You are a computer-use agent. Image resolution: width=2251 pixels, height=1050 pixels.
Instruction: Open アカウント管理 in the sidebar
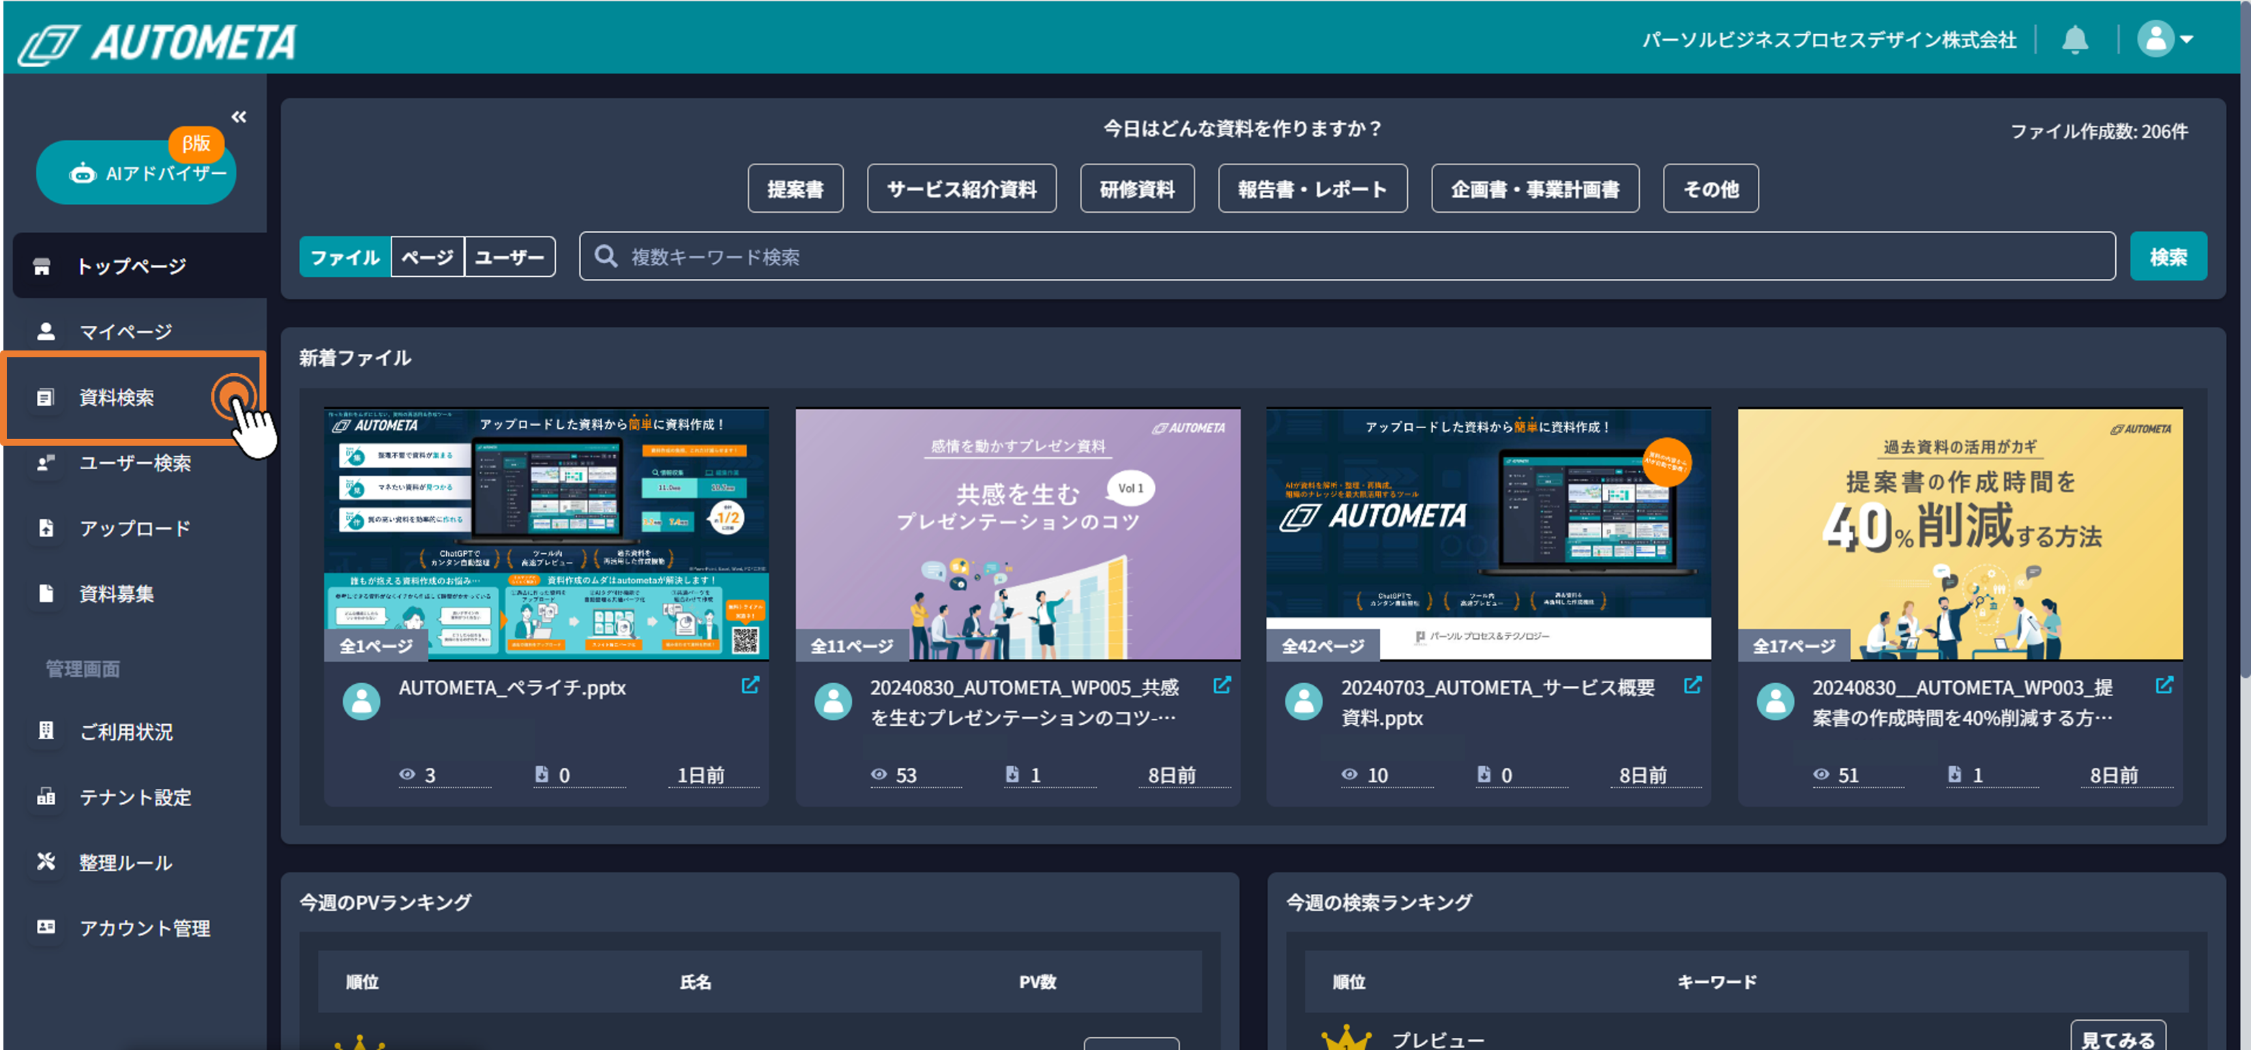pyautogui.click(x=136, y=929)
